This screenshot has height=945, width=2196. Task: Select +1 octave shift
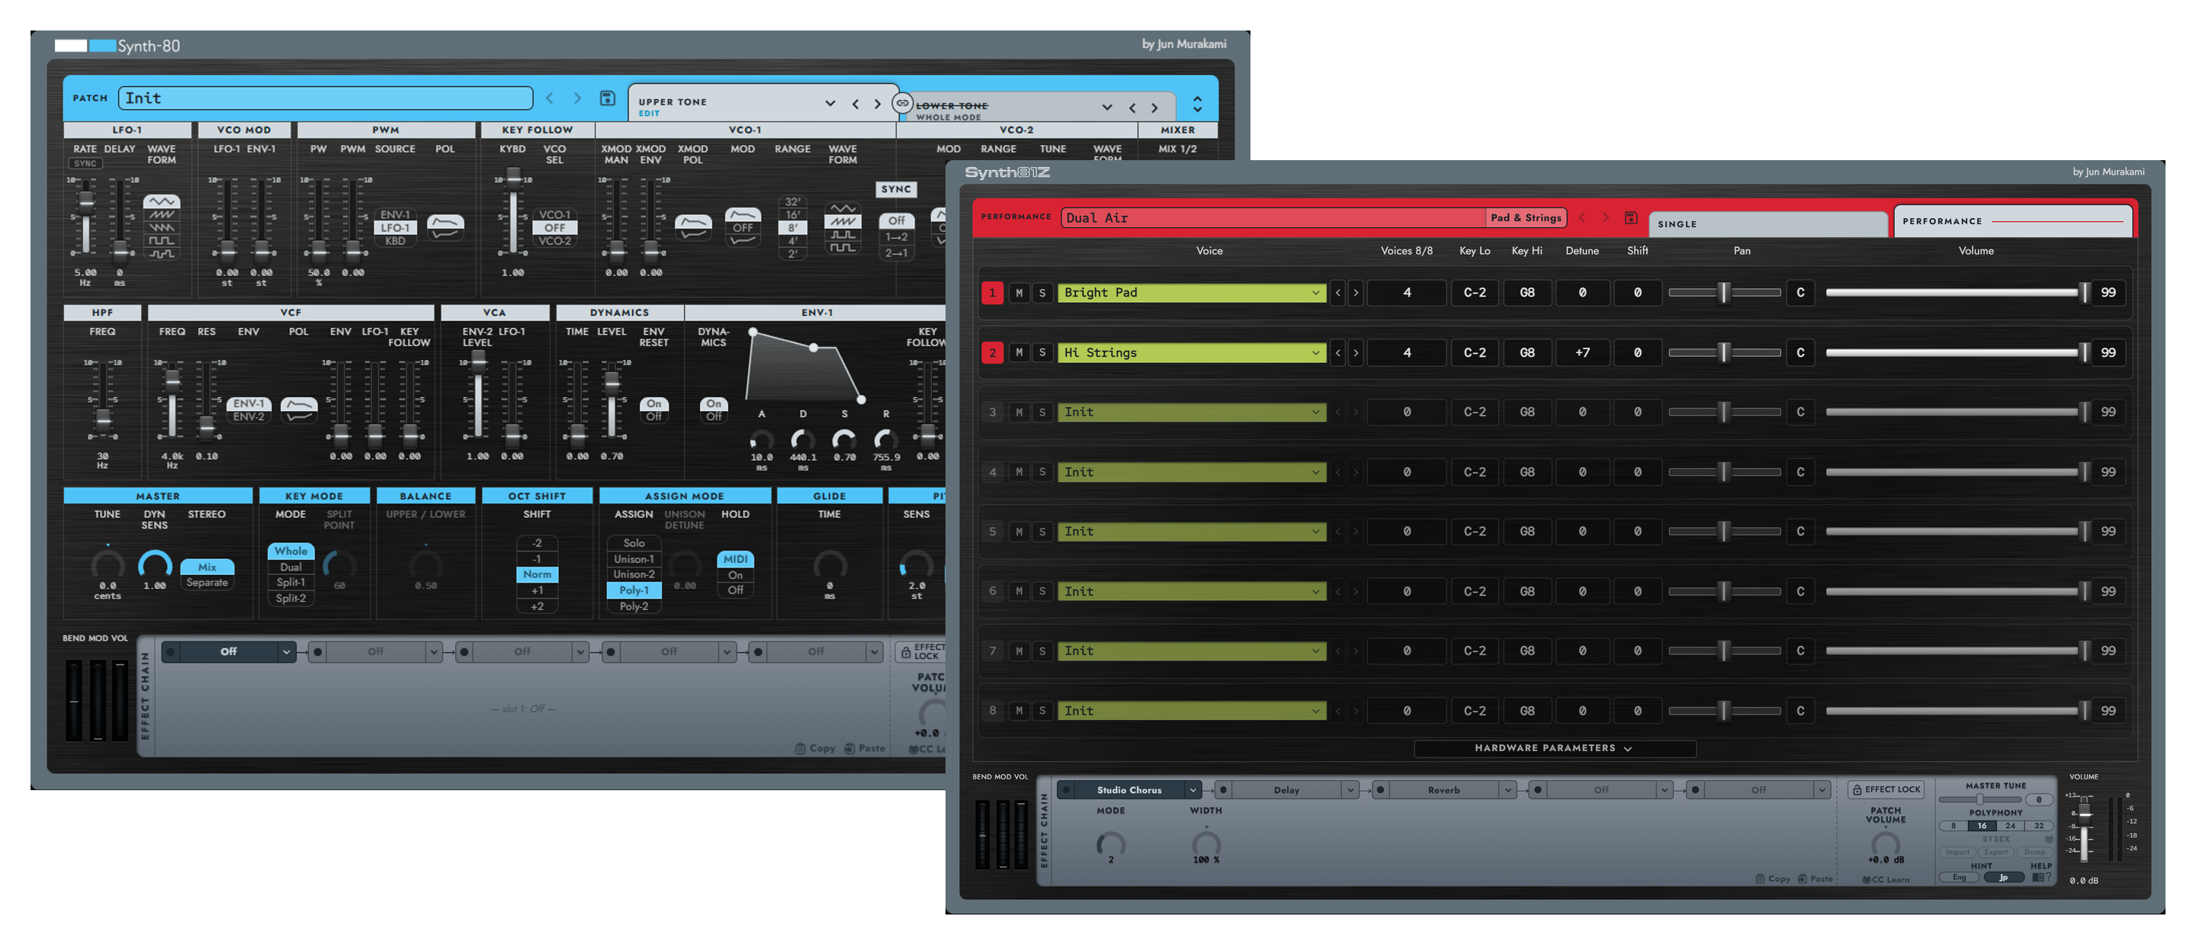(x=537, y=590)
